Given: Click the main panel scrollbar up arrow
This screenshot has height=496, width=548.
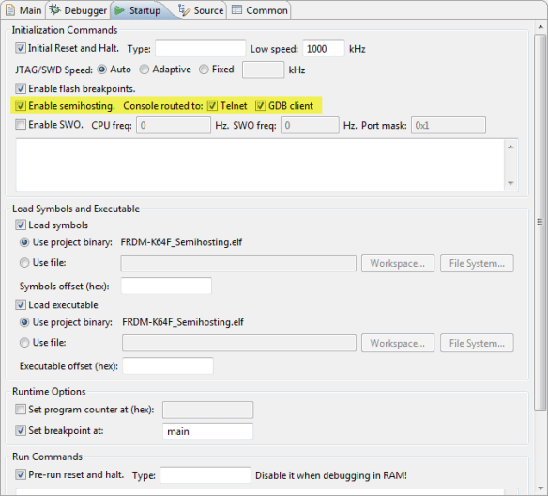Looking at the screenshot, I should [540, 26].
